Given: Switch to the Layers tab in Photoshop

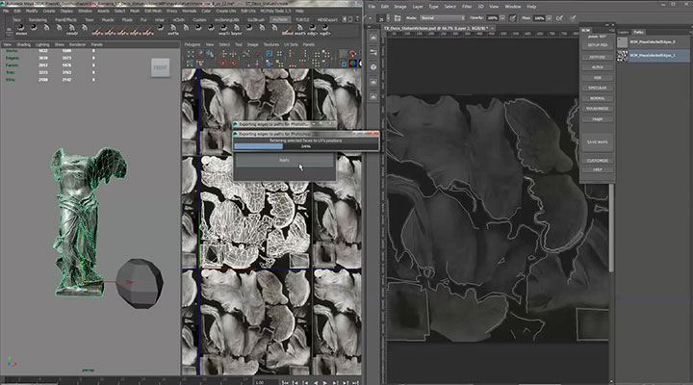Looking at the screenshot, I should [x=623, y=33].
